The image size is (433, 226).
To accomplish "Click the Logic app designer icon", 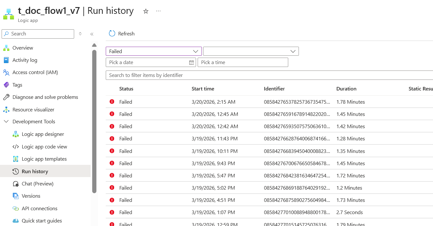I will pyautogui.click(x=15, y=134).
